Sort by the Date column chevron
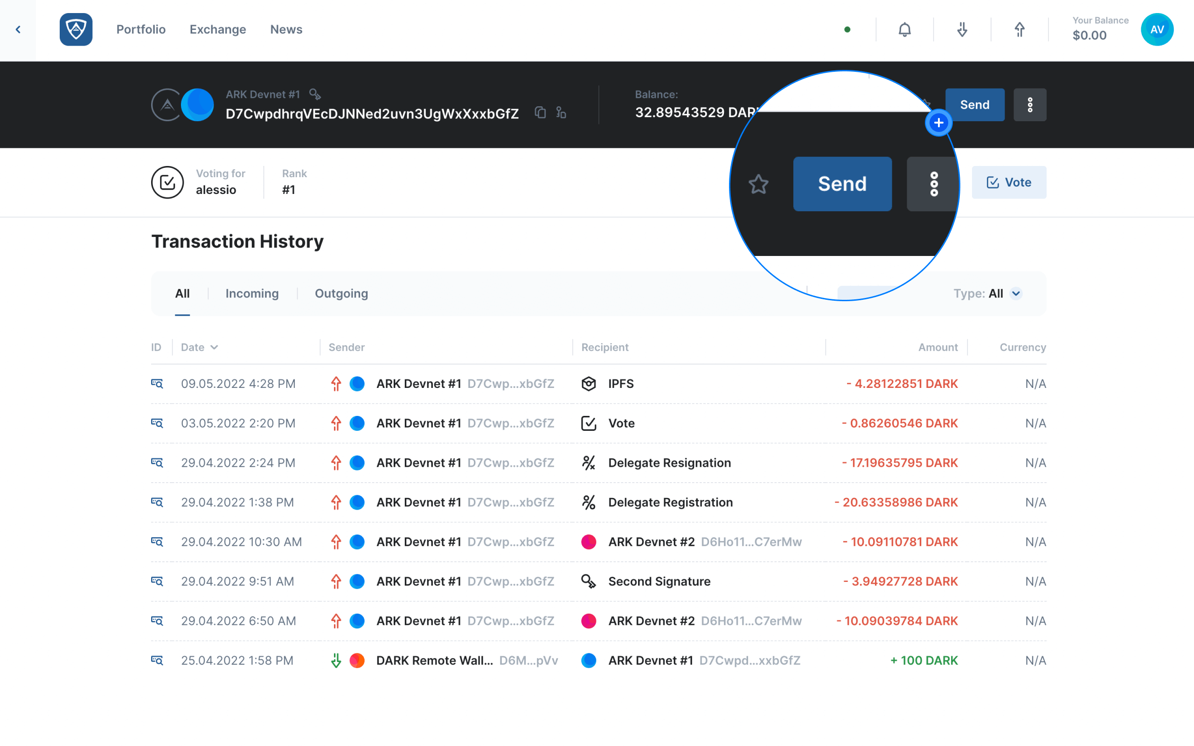Viewport: 1194px width, 746px height. (x=214, y=347)
